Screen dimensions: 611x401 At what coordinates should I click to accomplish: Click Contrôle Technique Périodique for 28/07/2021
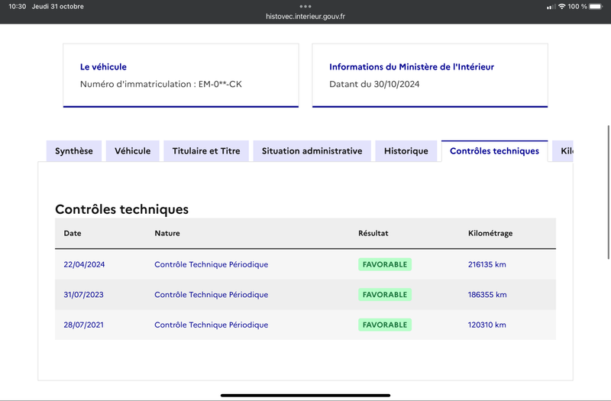tap(212, 325)
